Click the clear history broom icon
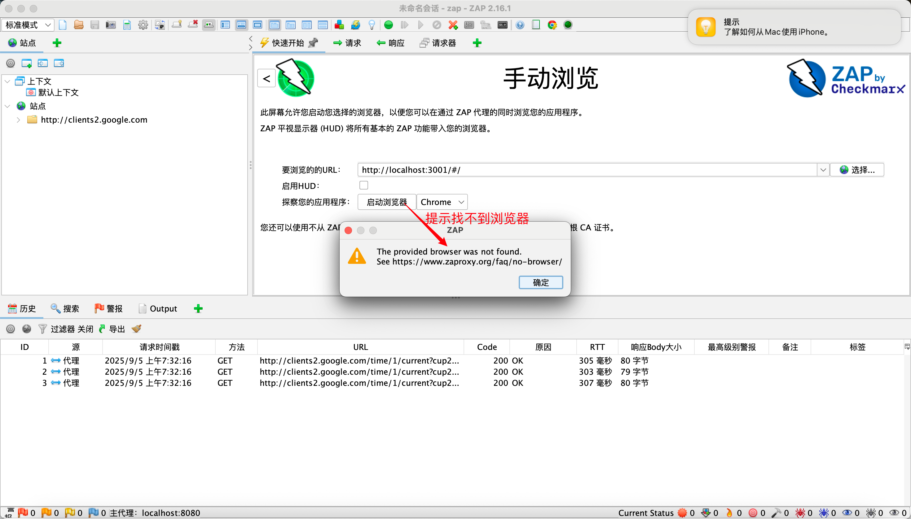This screenshot has width=911, height=519. (136, 329)
